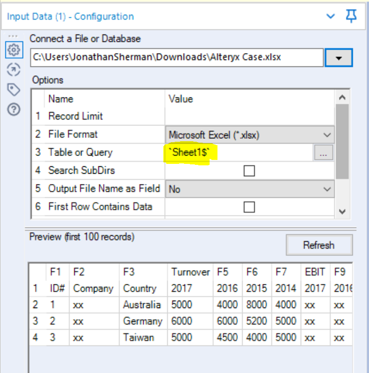This screenshot has height=373, width=369.
Task: Expand the file connection dropdown arrow
Action: tap(338, 58)
